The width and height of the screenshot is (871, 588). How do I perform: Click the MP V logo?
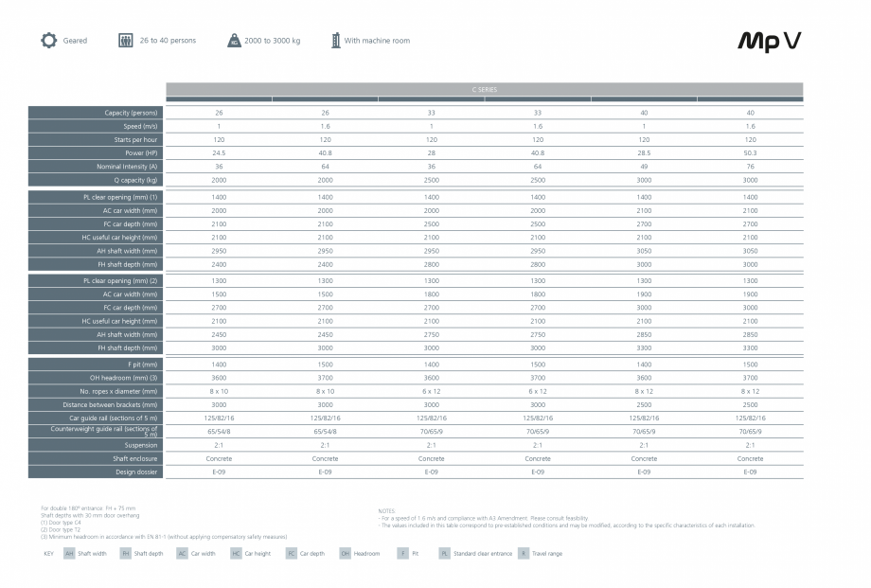[769, 41]
